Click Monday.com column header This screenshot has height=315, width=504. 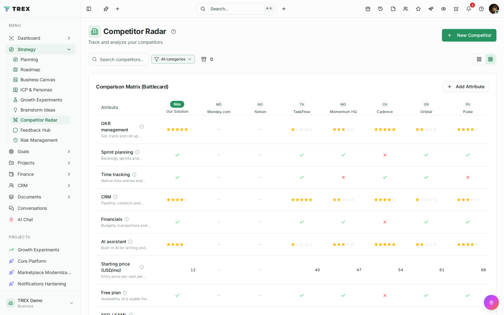tap(219, 108)
